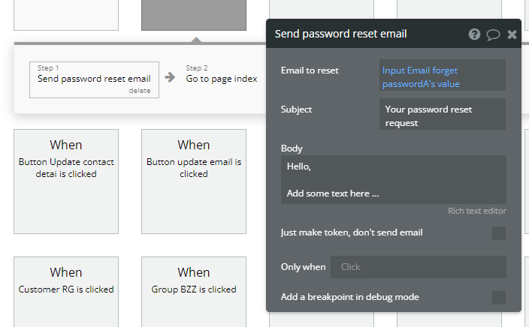Open the help question mark icon
Image resolution: width=529 pixels, height=327 pixels.
coord(474,34)
